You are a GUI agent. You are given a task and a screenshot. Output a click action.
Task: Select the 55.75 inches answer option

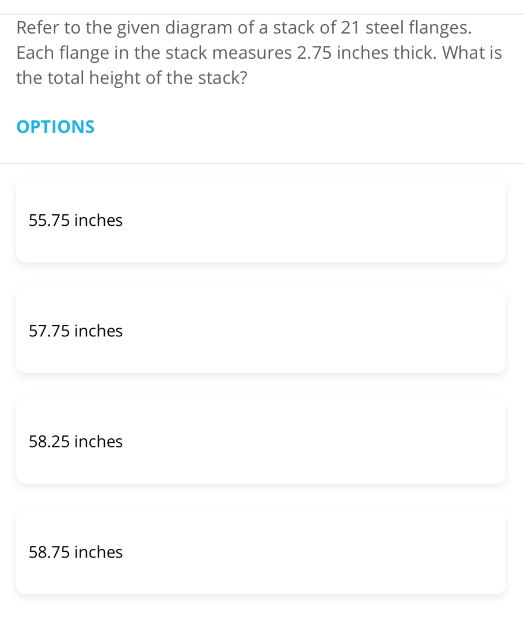[x=260, y=220]
